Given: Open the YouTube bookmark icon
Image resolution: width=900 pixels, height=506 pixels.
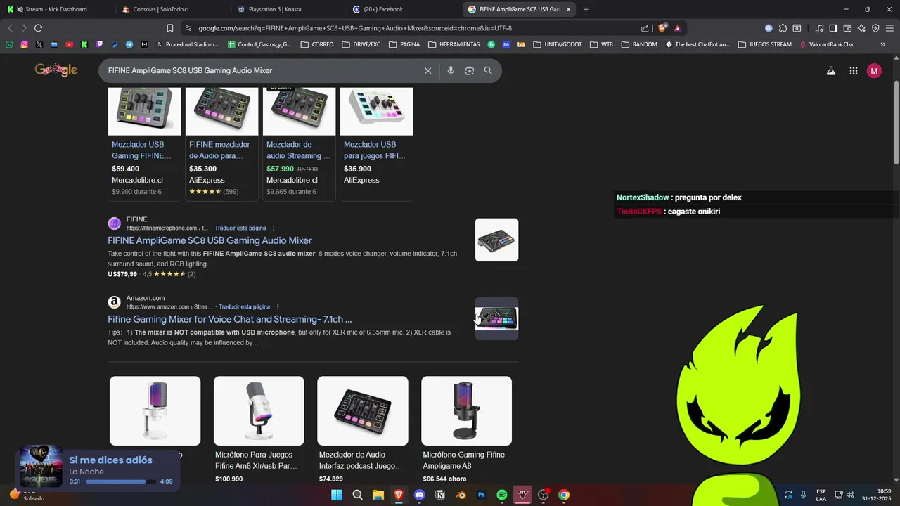Looking at the screenshot, I should [x=69, y=44].
